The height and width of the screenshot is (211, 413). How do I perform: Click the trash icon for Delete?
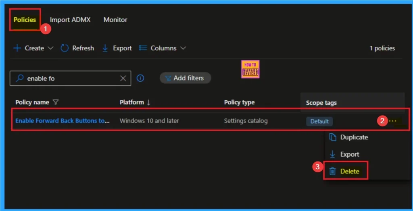(333, 171)
